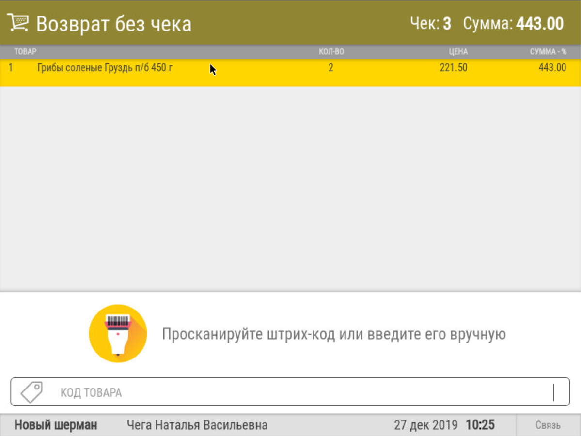Click the КОЛ-ВО column header
The image size is (581, 436).
click(331, 52)
